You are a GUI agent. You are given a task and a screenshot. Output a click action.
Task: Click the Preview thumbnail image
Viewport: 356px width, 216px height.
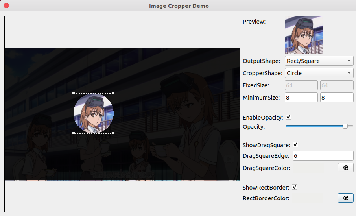tap(303, 35)
